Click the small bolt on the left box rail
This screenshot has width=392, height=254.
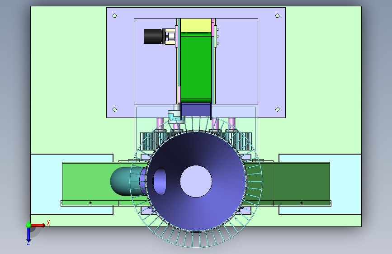[90, 203]
